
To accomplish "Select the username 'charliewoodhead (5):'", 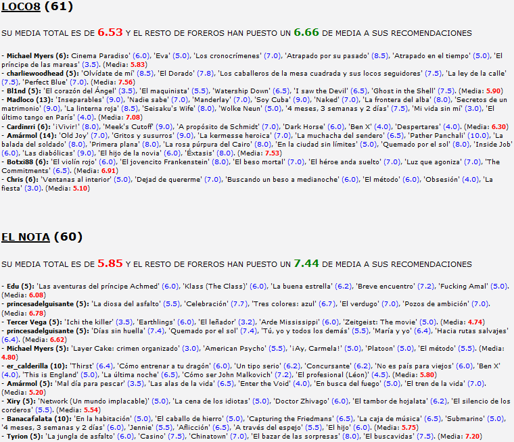I will [43, 74].
